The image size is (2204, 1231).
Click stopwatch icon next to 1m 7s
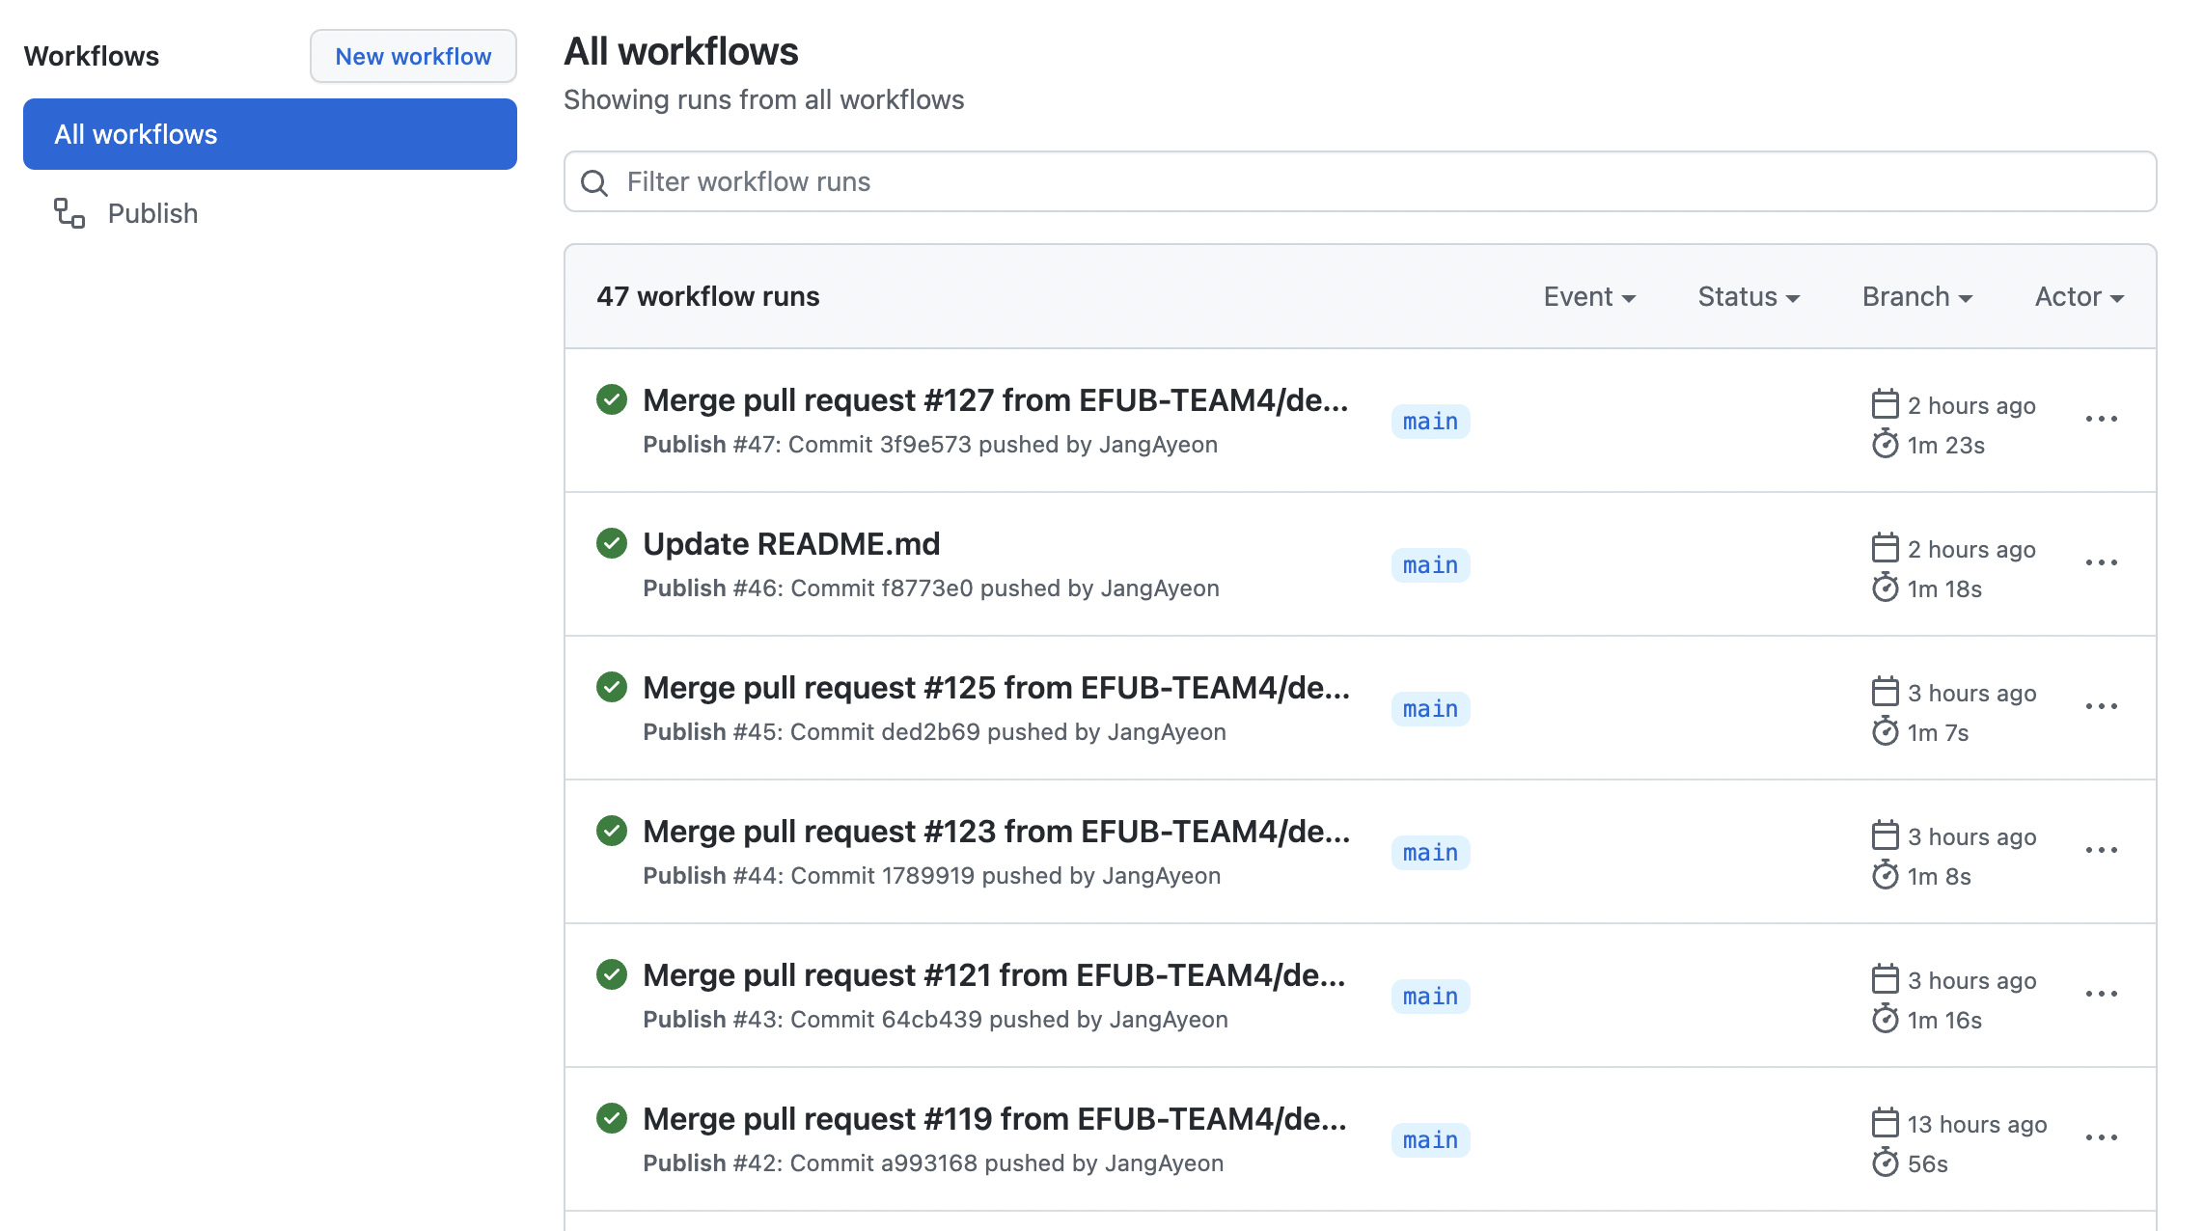point(1885,732)
